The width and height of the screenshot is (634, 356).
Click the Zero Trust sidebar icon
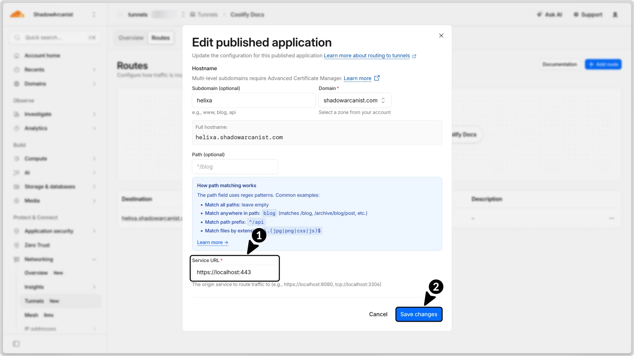point(17,245)
